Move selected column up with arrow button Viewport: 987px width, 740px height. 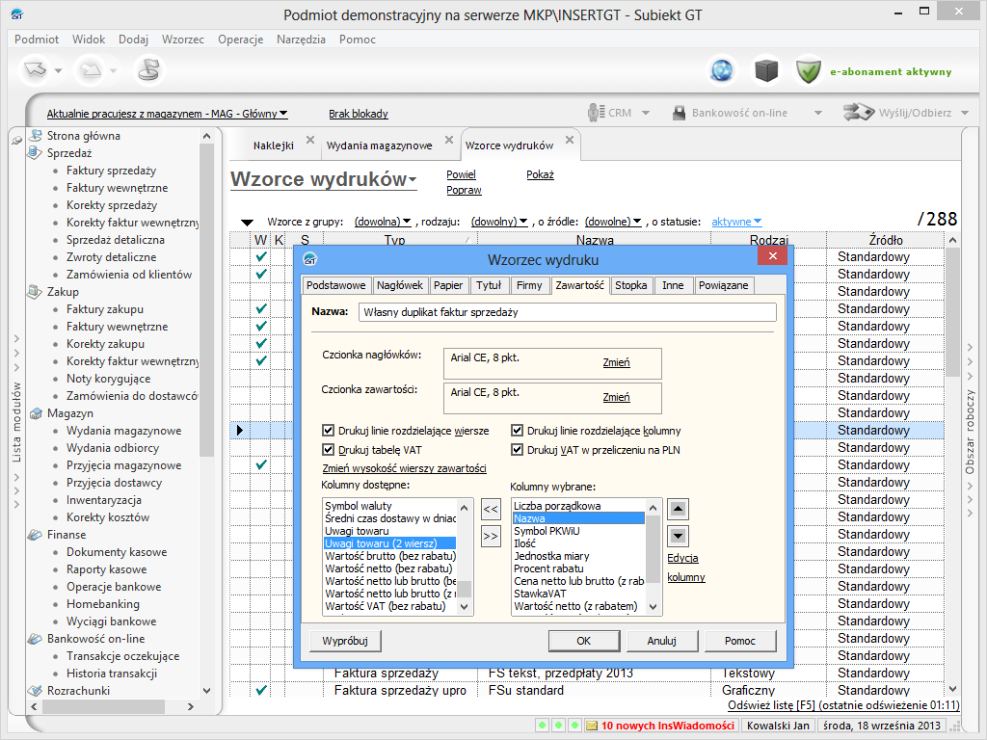(678, 509)
